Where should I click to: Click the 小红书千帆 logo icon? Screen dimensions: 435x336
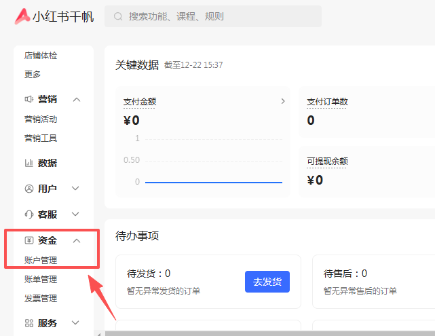point(22,16)
